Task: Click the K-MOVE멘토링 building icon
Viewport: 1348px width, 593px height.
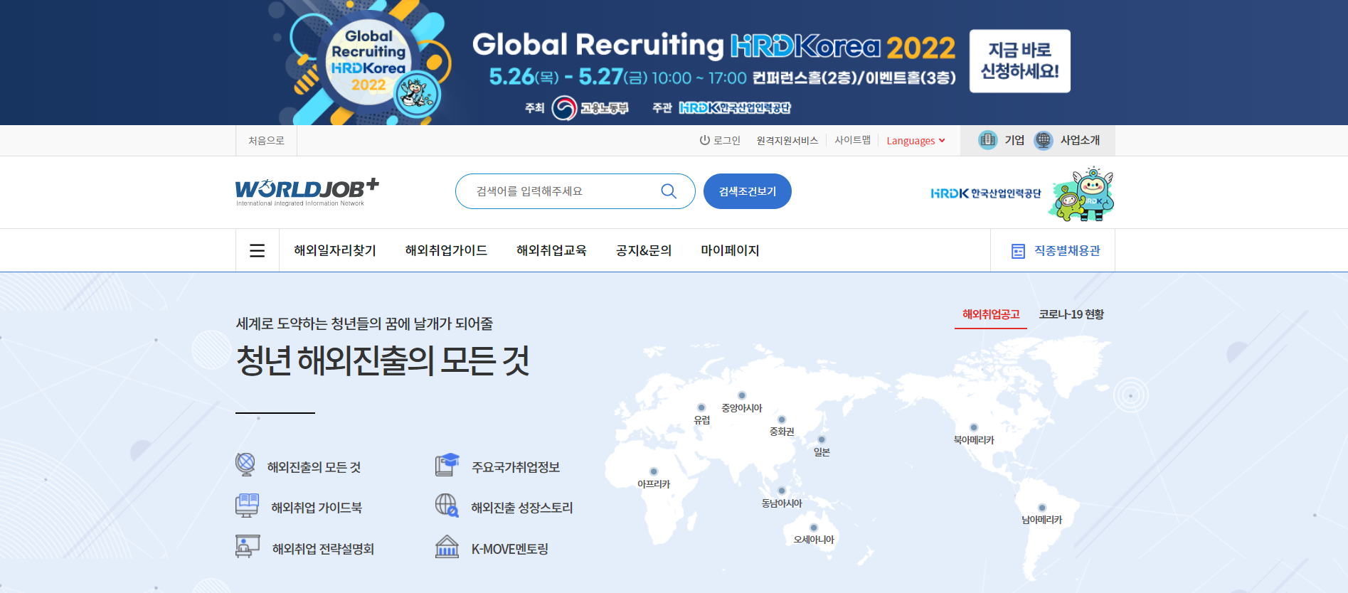Action: (447, 547)
